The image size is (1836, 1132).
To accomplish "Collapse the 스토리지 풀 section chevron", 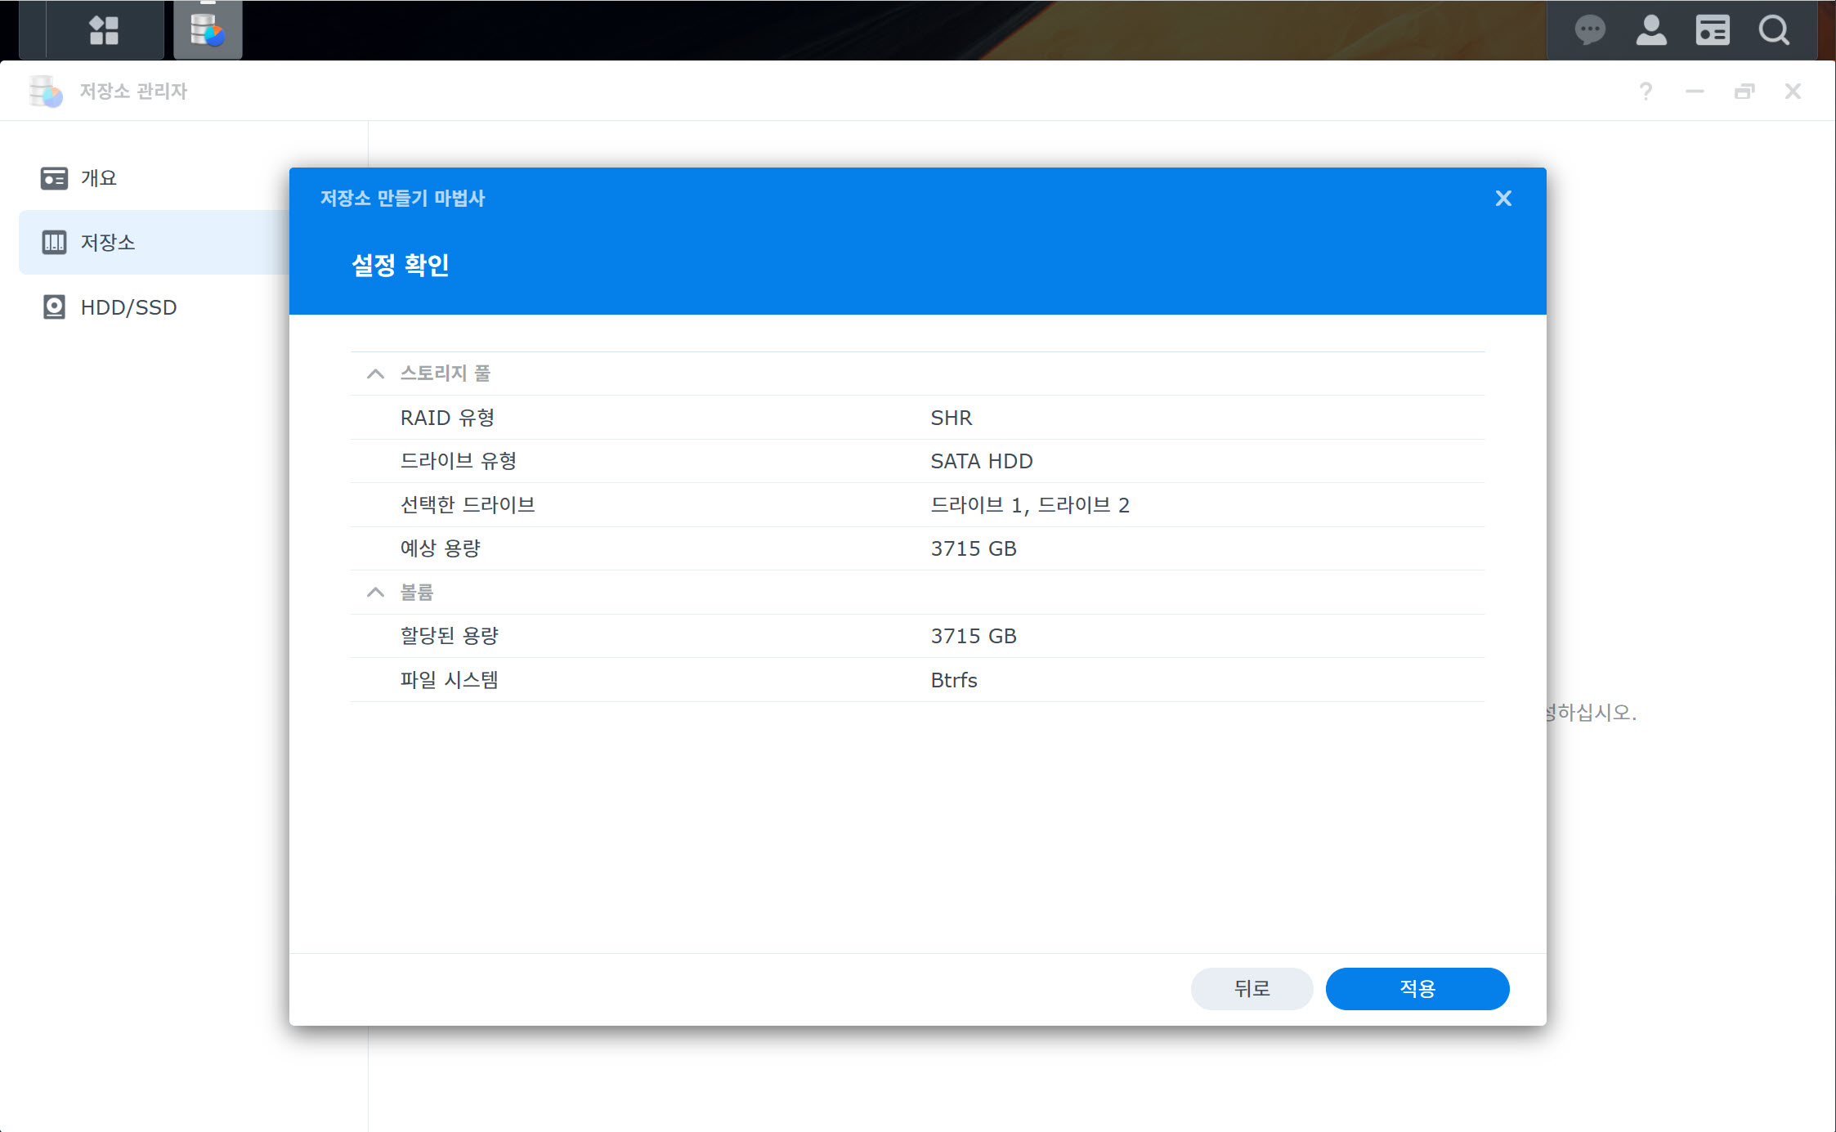I will coord(375,374).
